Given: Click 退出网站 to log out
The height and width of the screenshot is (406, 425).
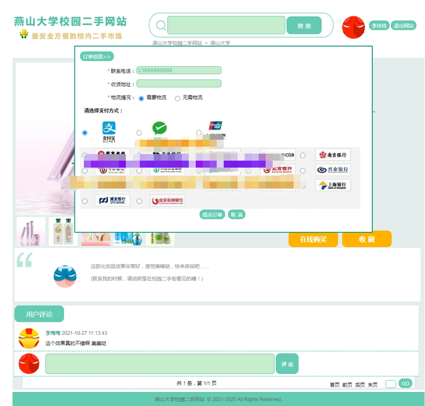Looking at the screenshot, I should tap(403, 26).
